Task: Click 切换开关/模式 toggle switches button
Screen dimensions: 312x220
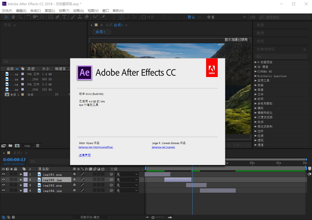Action: 90,217
